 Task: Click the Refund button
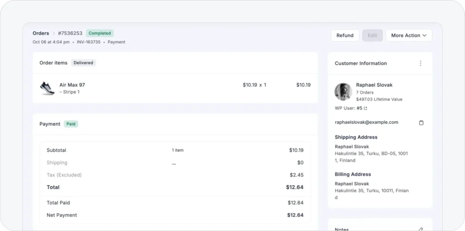click(345, 35)
